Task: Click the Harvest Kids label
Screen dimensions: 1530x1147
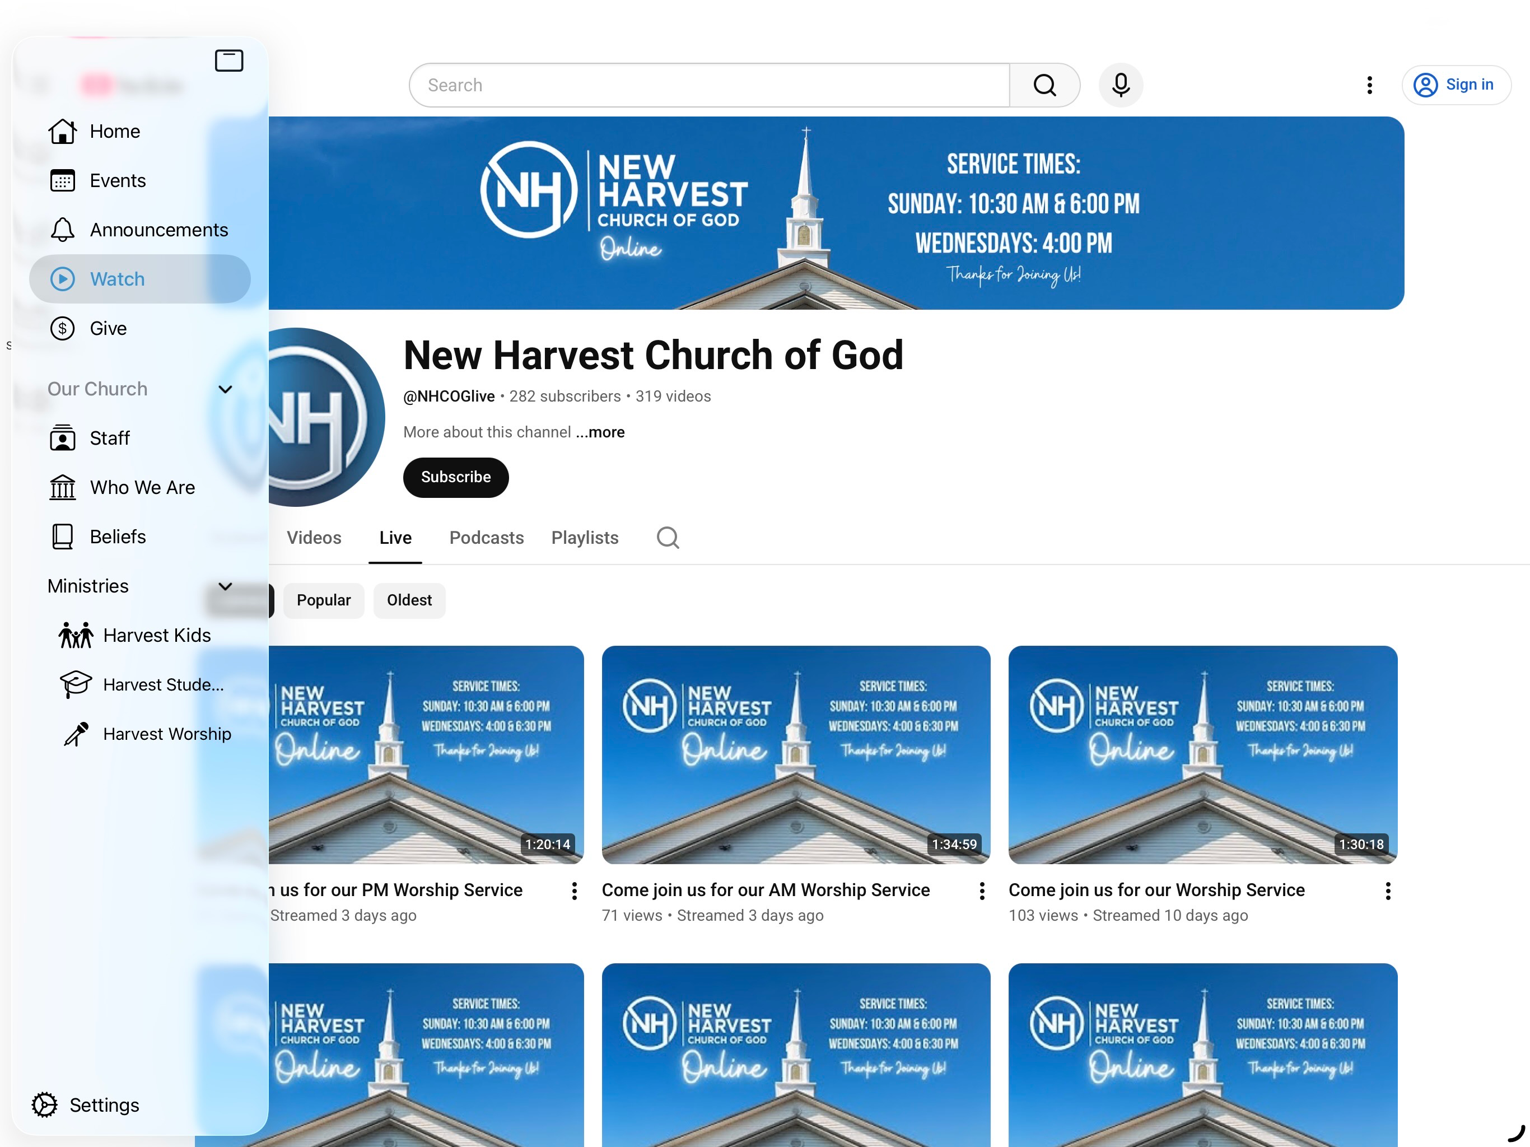Action: (x=157, y=635)
